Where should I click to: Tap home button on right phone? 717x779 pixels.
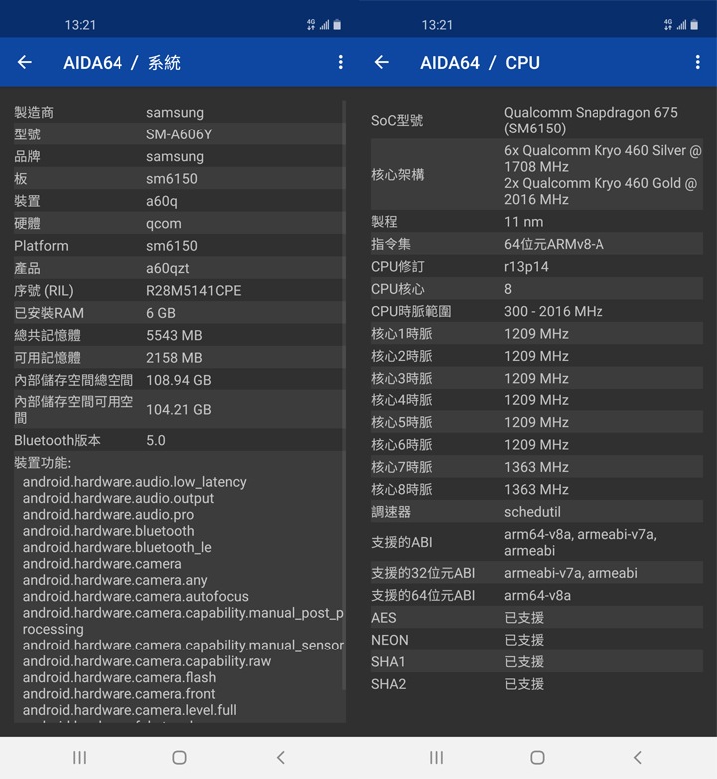[537, 758]
